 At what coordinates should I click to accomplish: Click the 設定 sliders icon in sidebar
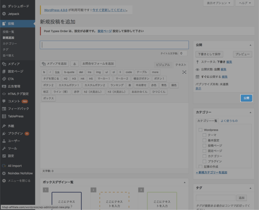4,156
